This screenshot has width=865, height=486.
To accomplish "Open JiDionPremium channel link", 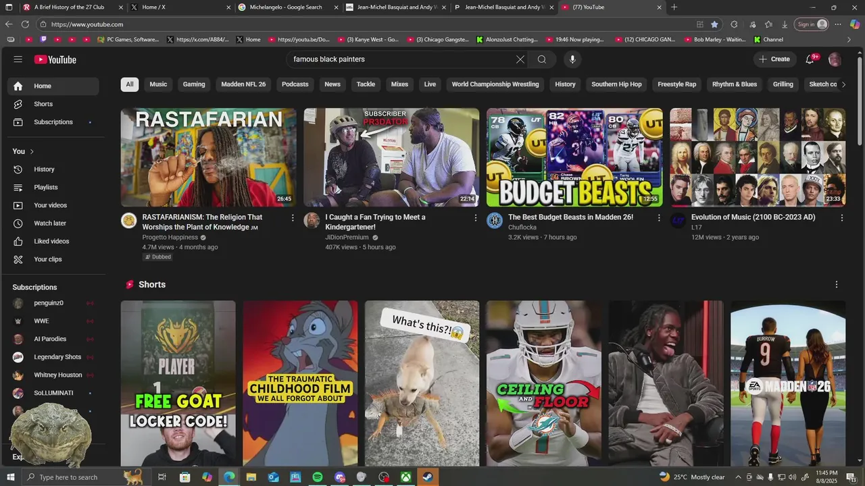I will (347, 238).
